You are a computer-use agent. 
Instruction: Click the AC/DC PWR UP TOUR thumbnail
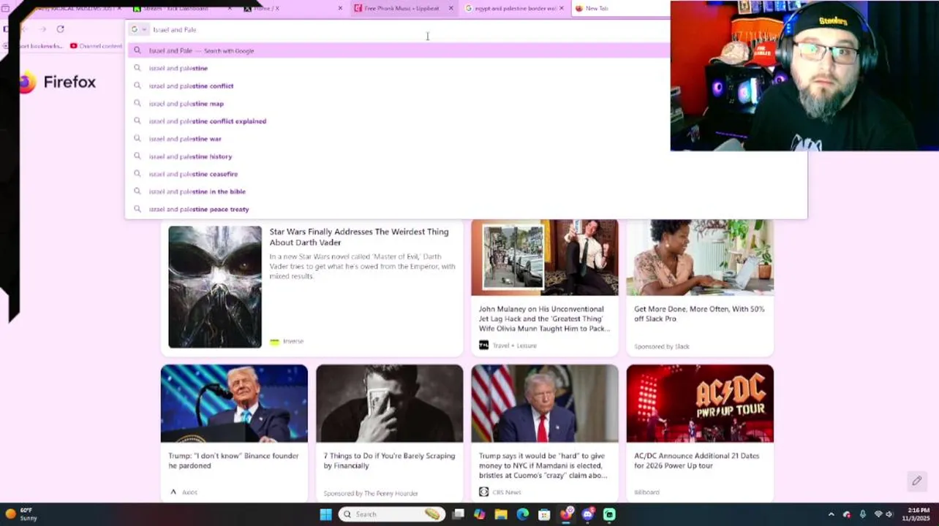click(x=700, y=403)
